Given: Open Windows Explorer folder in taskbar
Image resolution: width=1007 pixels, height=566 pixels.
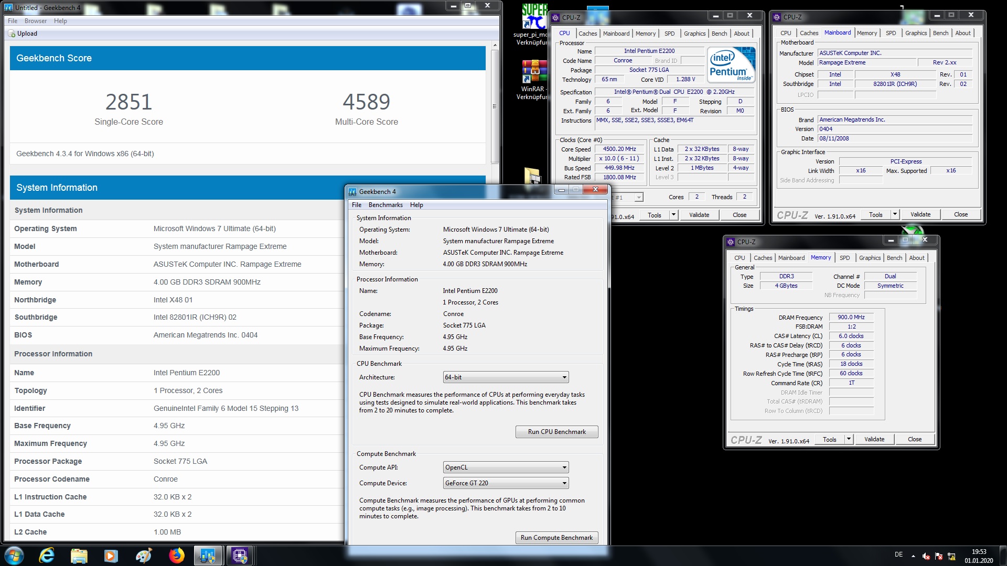Looking at the screenshot, I should (x=79, y=556).
